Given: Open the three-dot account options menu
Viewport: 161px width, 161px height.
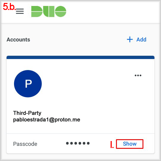Looking at the screenshot, I should (138, 75).
